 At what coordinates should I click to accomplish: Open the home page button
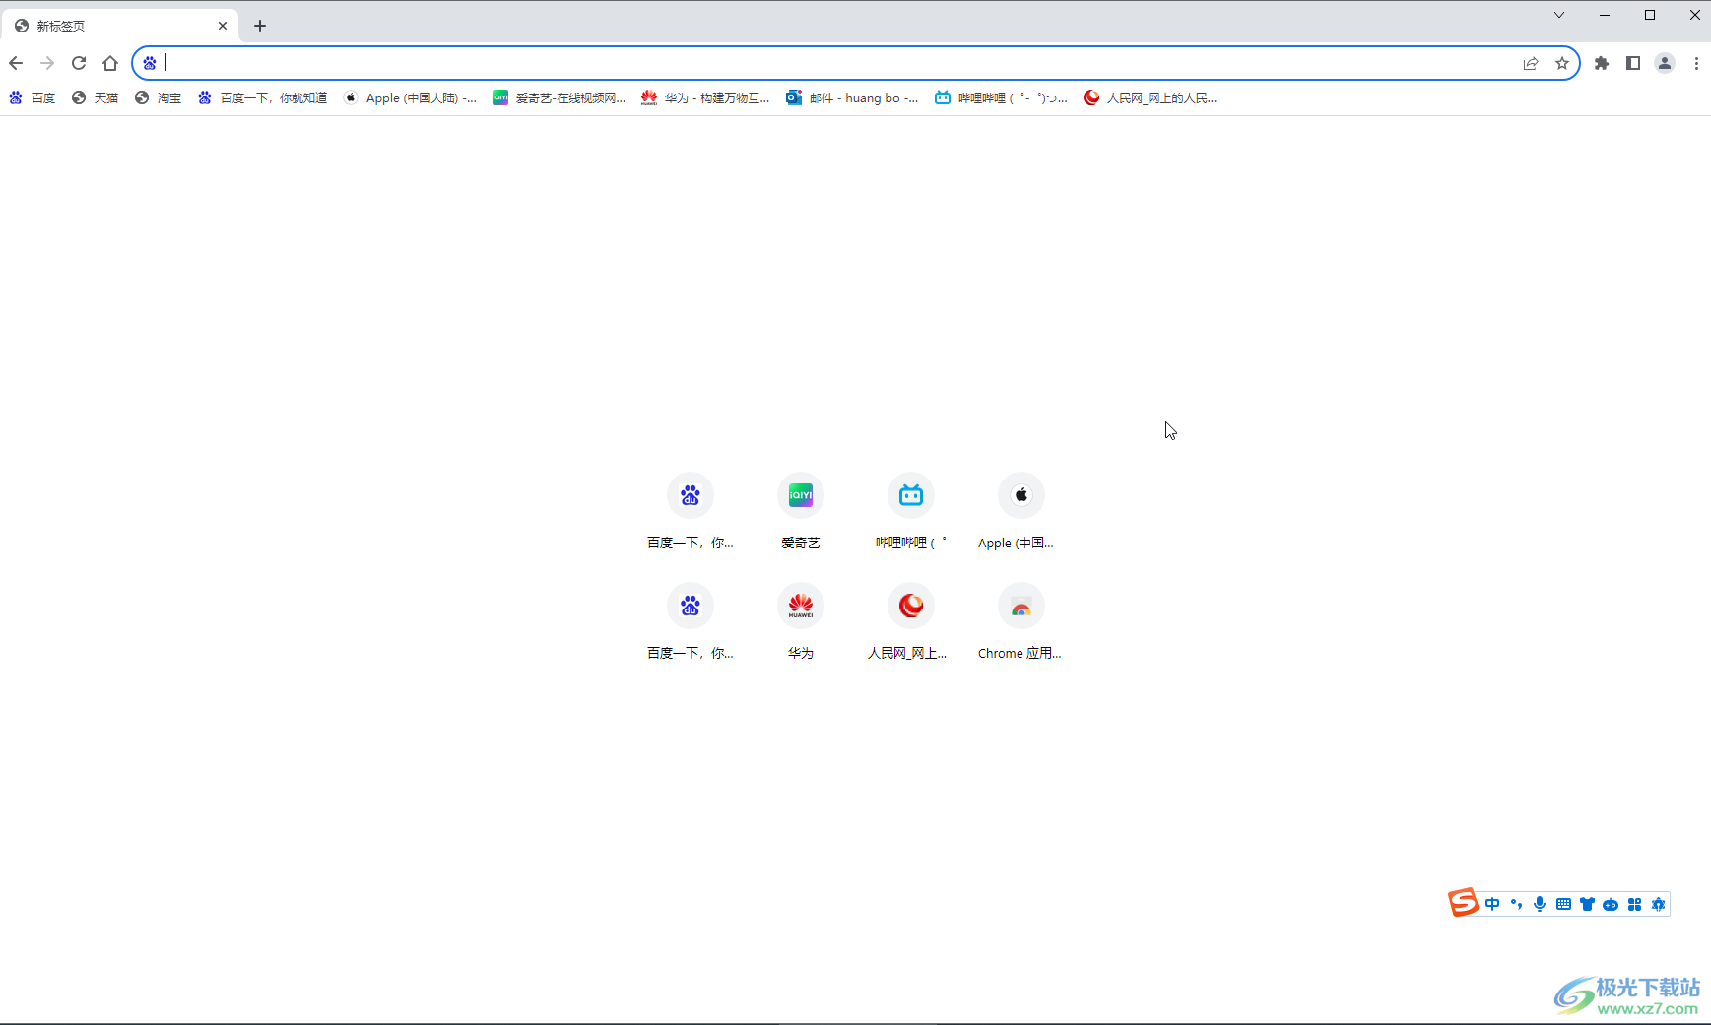[x=110, y=63]
